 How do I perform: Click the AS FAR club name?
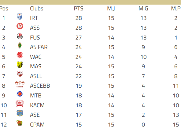[x=39, y=47]
